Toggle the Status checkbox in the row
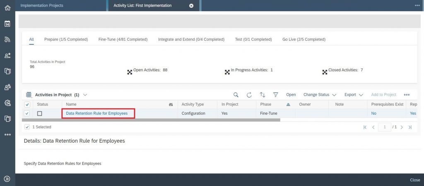 pyautogui.click(x=40, y=113)
